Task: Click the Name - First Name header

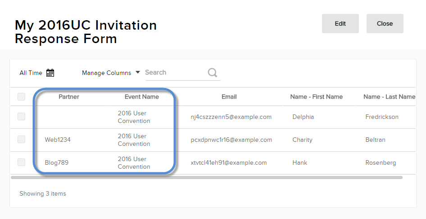Action: click(x=316, y=96)
